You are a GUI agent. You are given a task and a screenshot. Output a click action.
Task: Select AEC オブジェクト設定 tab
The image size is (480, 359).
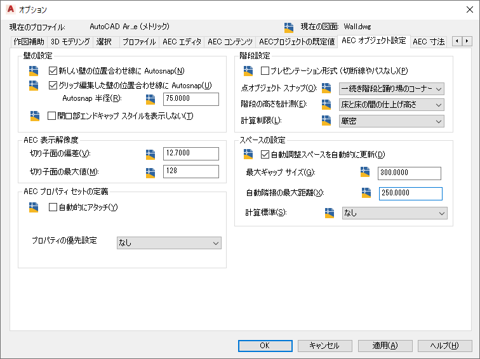click(374, 41)
